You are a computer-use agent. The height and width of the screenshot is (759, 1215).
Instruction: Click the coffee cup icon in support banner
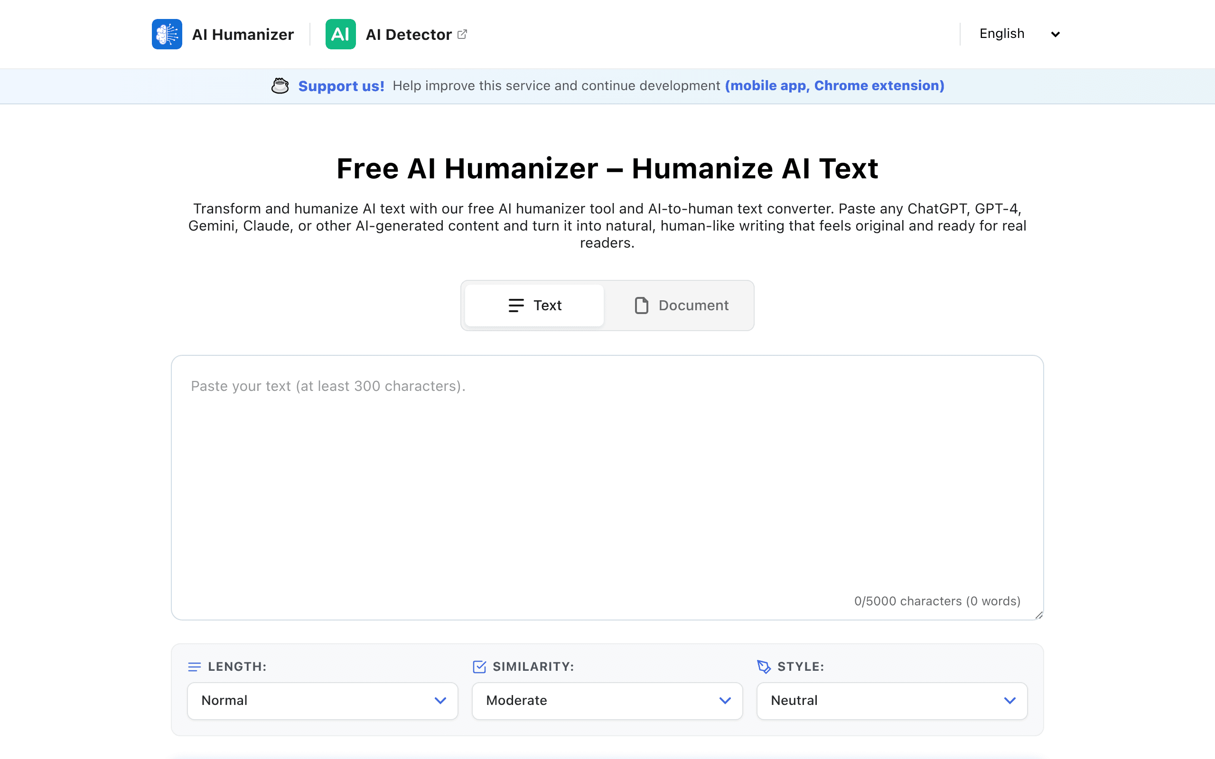(x=280, y=86)
